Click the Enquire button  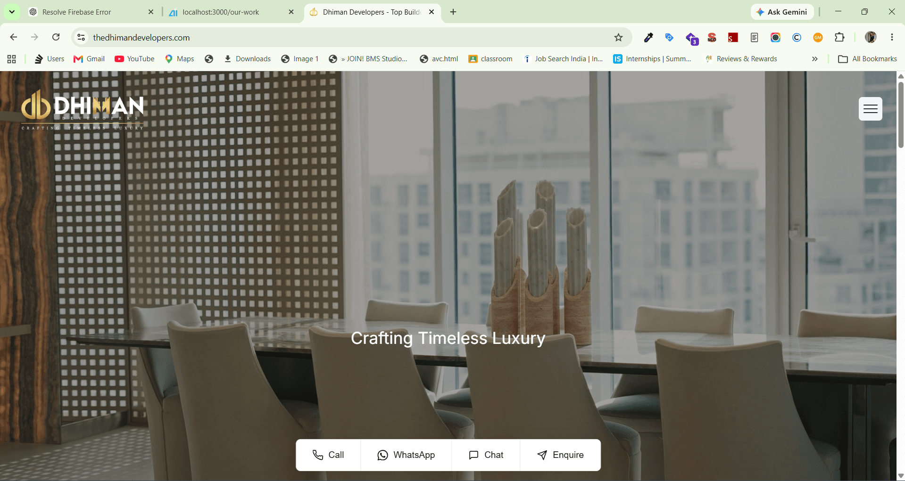(560, 455)
